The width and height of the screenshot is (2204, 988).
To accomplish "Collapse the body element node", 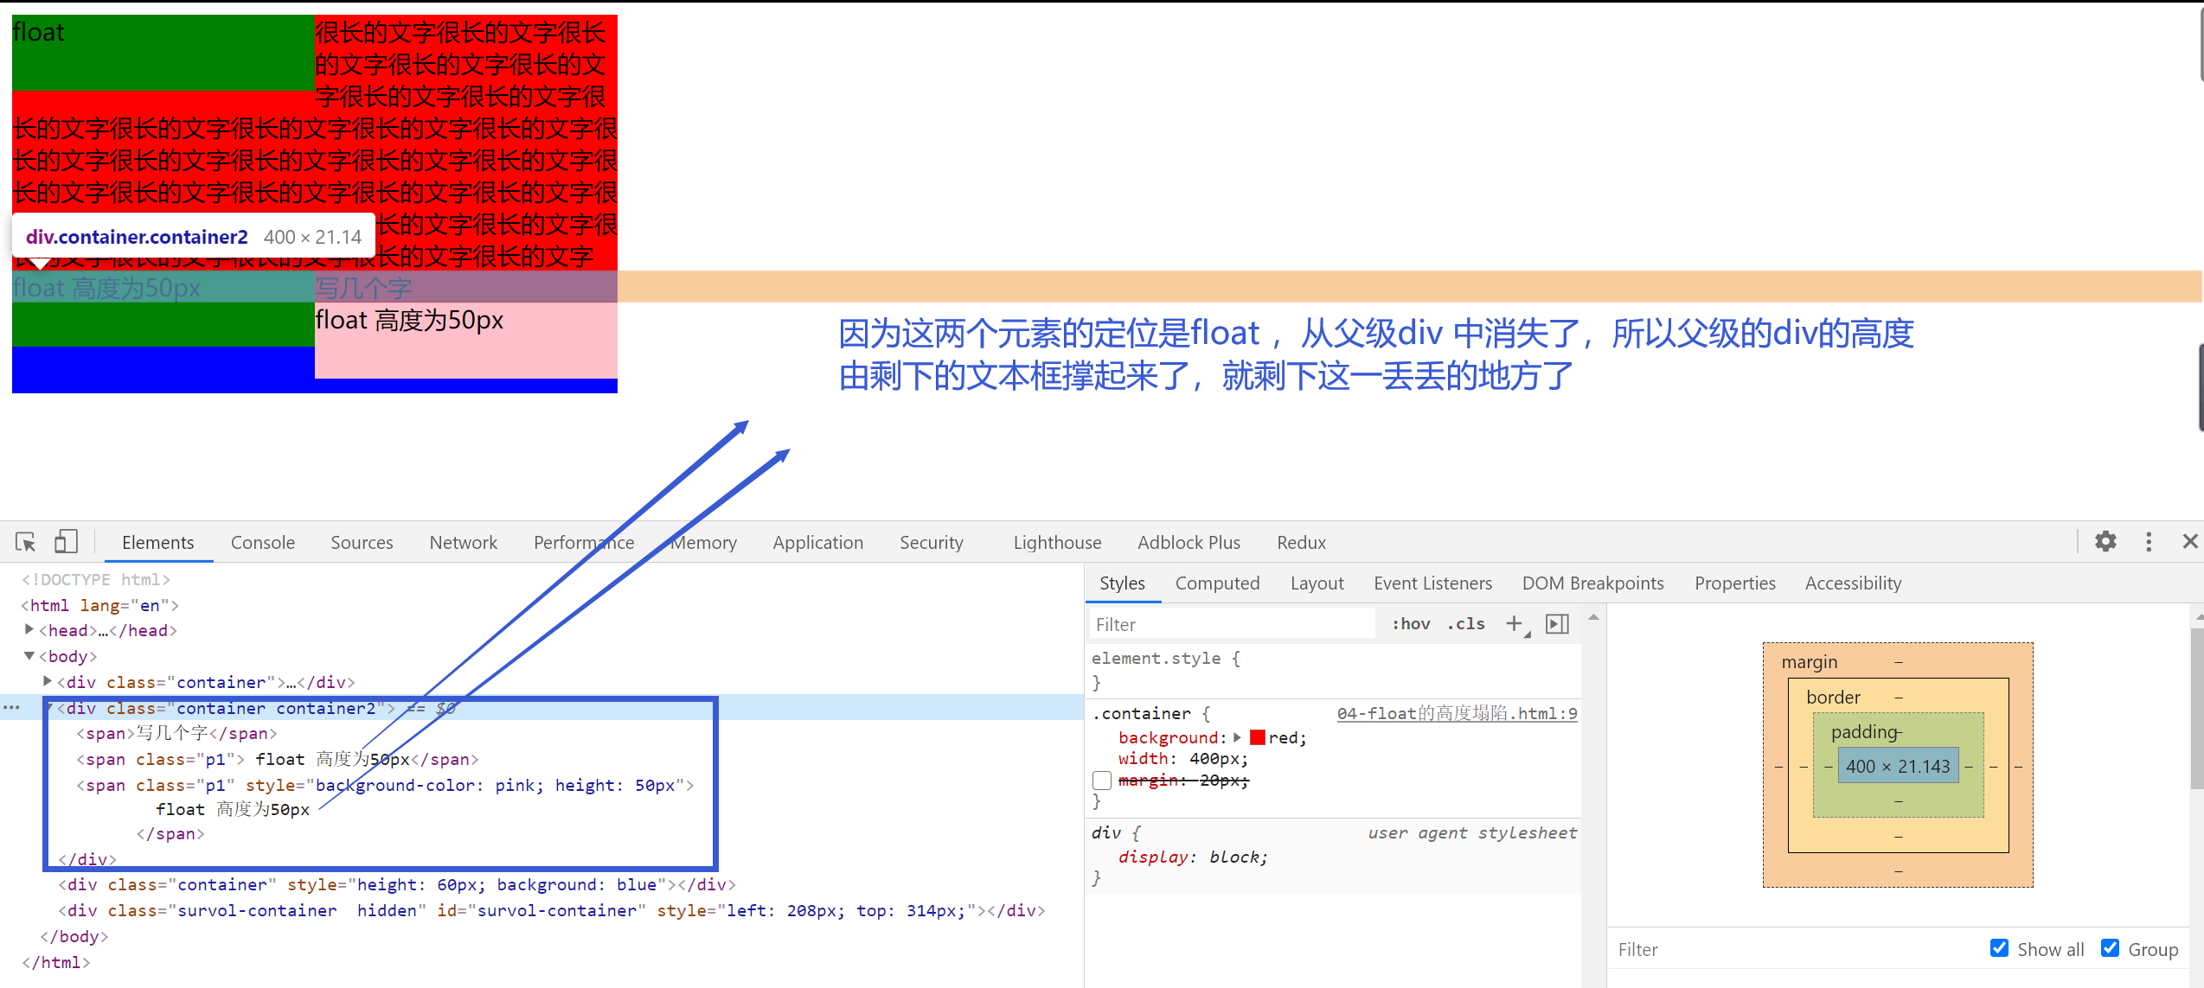I will [29, 656].
